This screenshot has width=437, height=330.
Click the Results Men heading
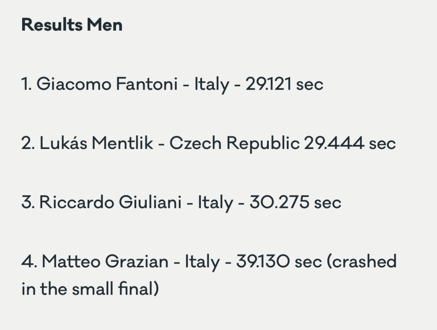point(72,25)
